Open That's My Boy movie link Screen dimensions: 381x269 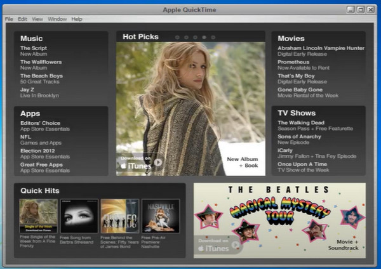click(x=302, y=79)
